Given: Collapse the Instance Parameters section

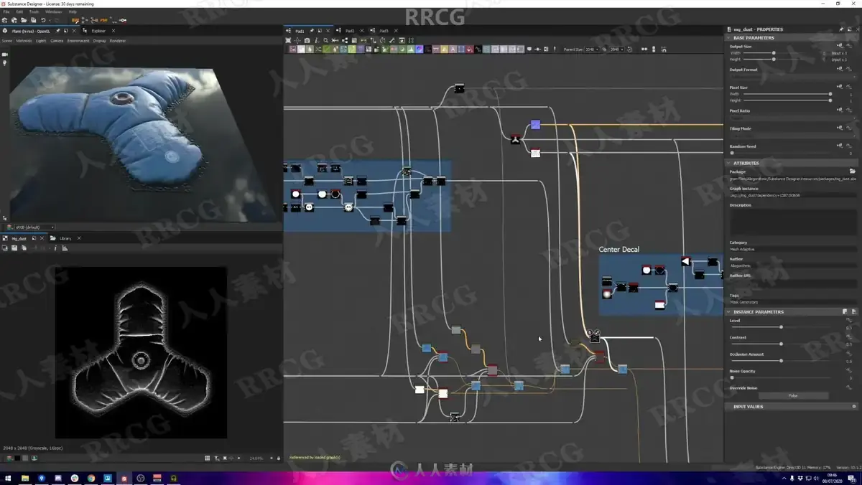Looking at the screenshot, I should click(728, 312).
